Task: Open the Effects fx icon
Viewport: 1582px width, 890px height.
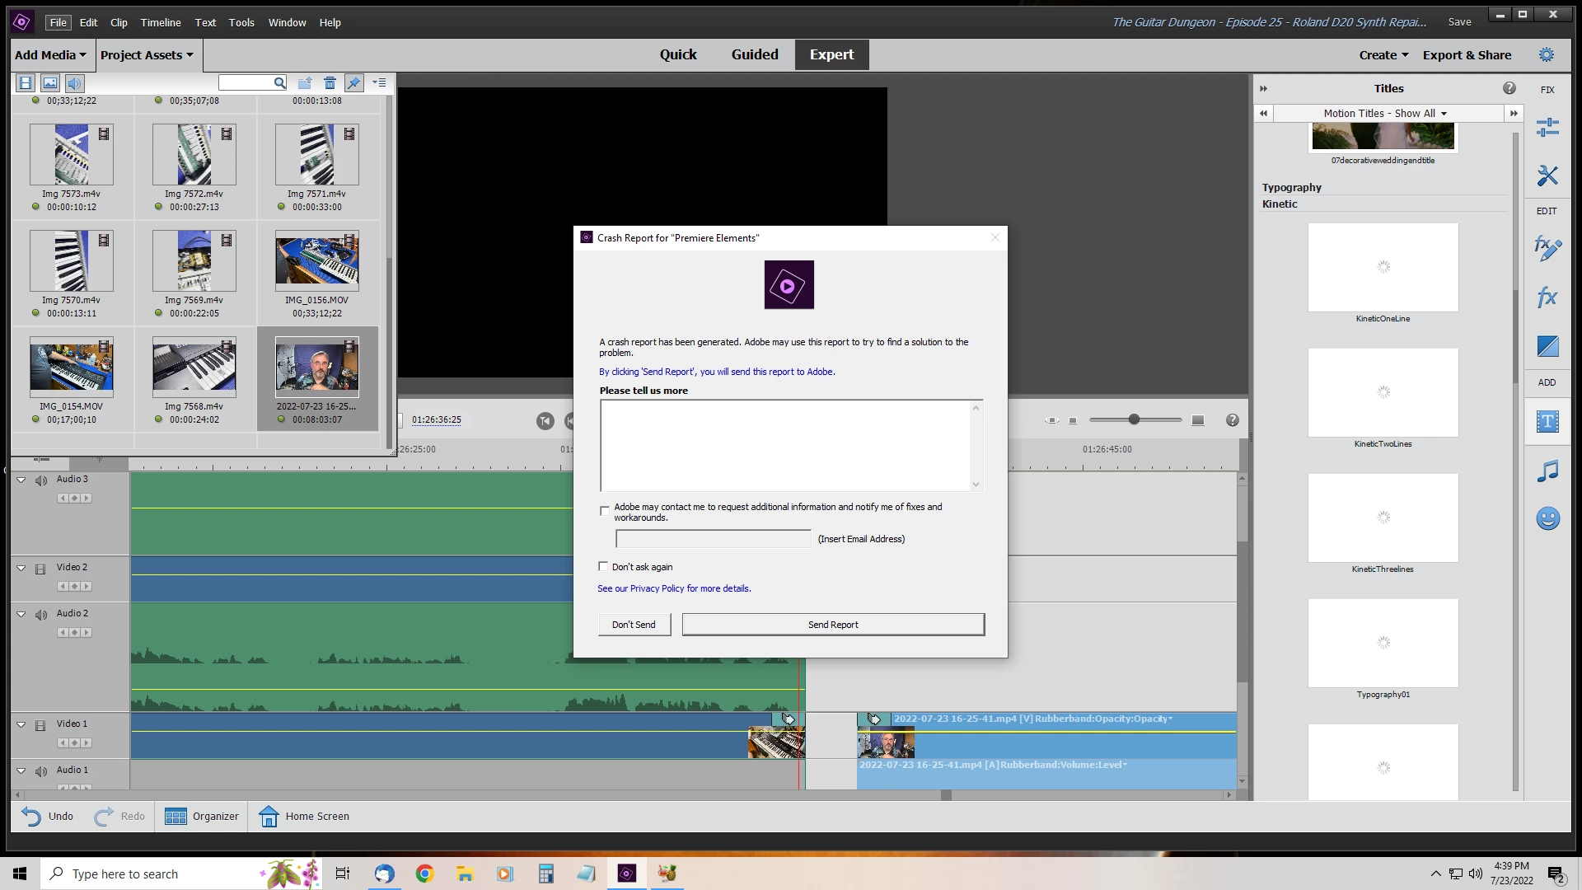Action: tap(1547, 297)
